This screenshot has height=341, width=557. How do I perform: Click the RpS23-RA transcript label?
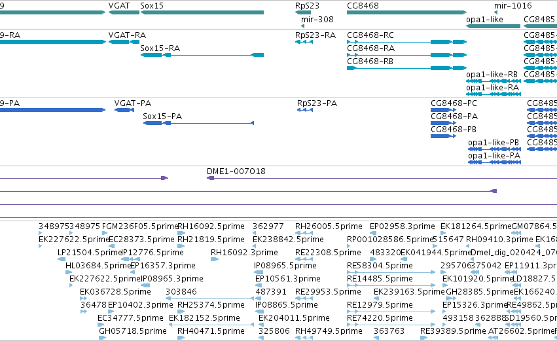[x=315, y=35]
